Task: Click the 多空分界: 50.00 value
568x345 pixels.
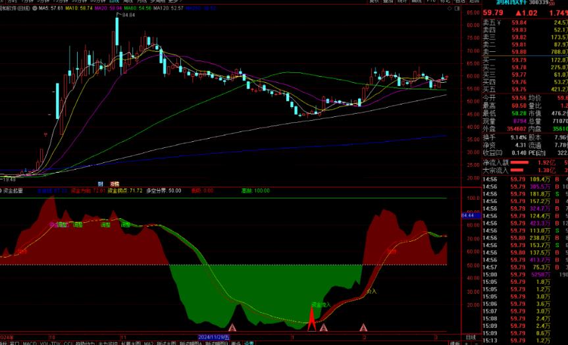Action: 163,191
